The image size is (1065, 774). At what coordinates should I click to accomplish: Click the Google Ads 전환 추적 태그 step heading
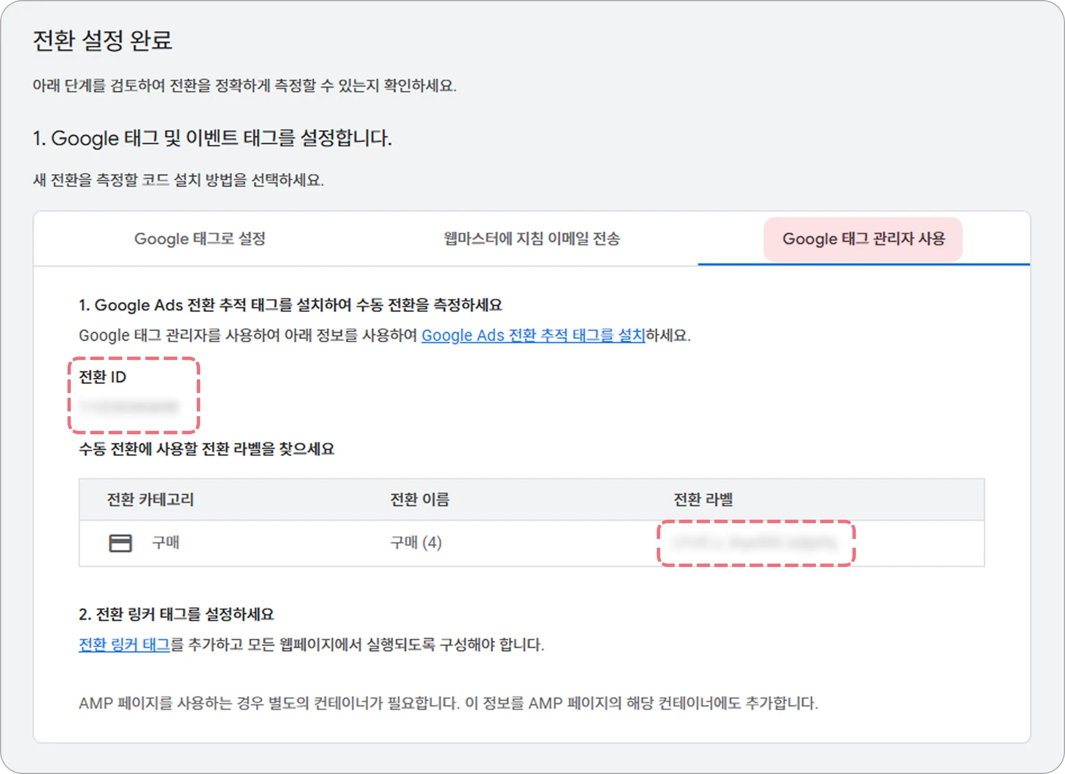[x=290, y=305]
